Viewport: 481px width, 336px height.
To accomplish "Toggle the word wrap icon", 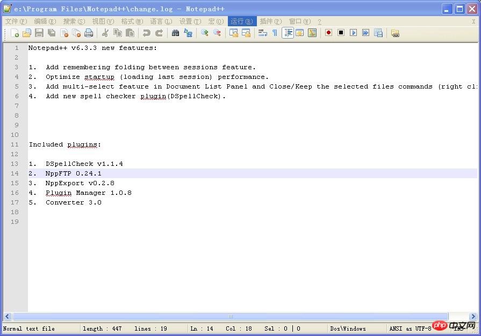I will pyautogui.click(x=262, y=33).
